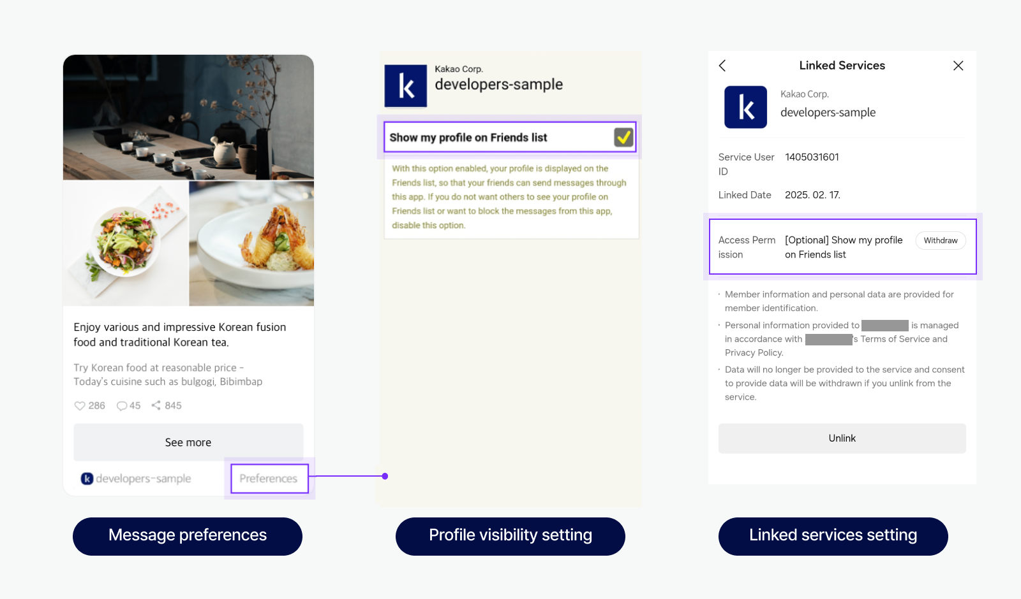The height and width of the screenshot is (599, 1021).
Task: Open the fried shrimp dish photo
Action: click(251, 243)
